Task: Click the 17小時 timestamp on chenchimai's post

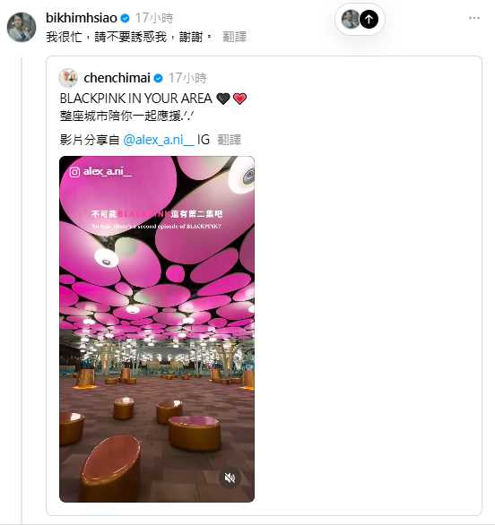Action: pos(187,78)
